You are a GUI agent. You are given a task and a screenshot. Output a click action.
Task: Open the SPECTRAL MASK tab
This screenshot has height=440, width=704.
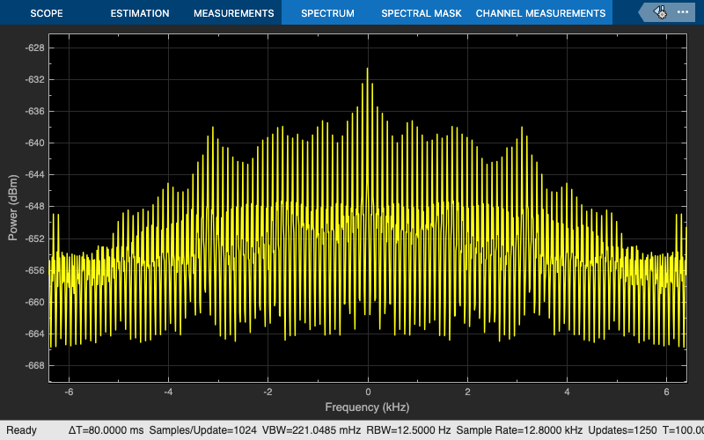coord(422,13)
